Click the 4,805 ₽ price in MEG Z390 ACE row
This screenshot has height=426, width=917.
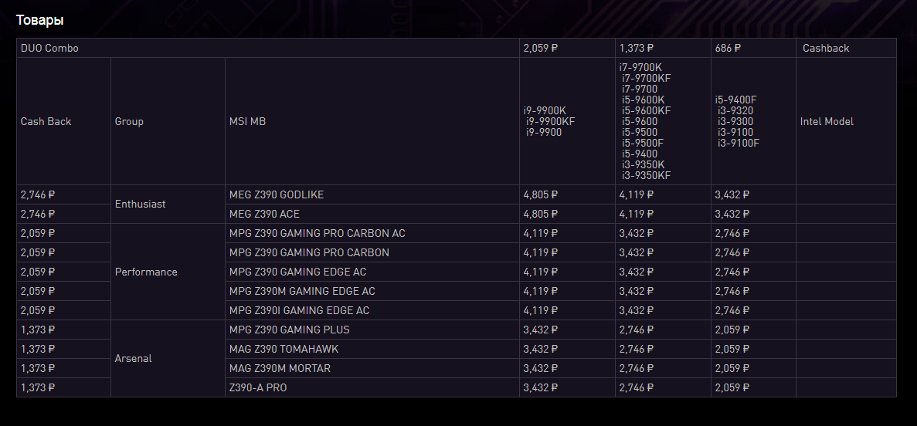click(x=540, y=214)
